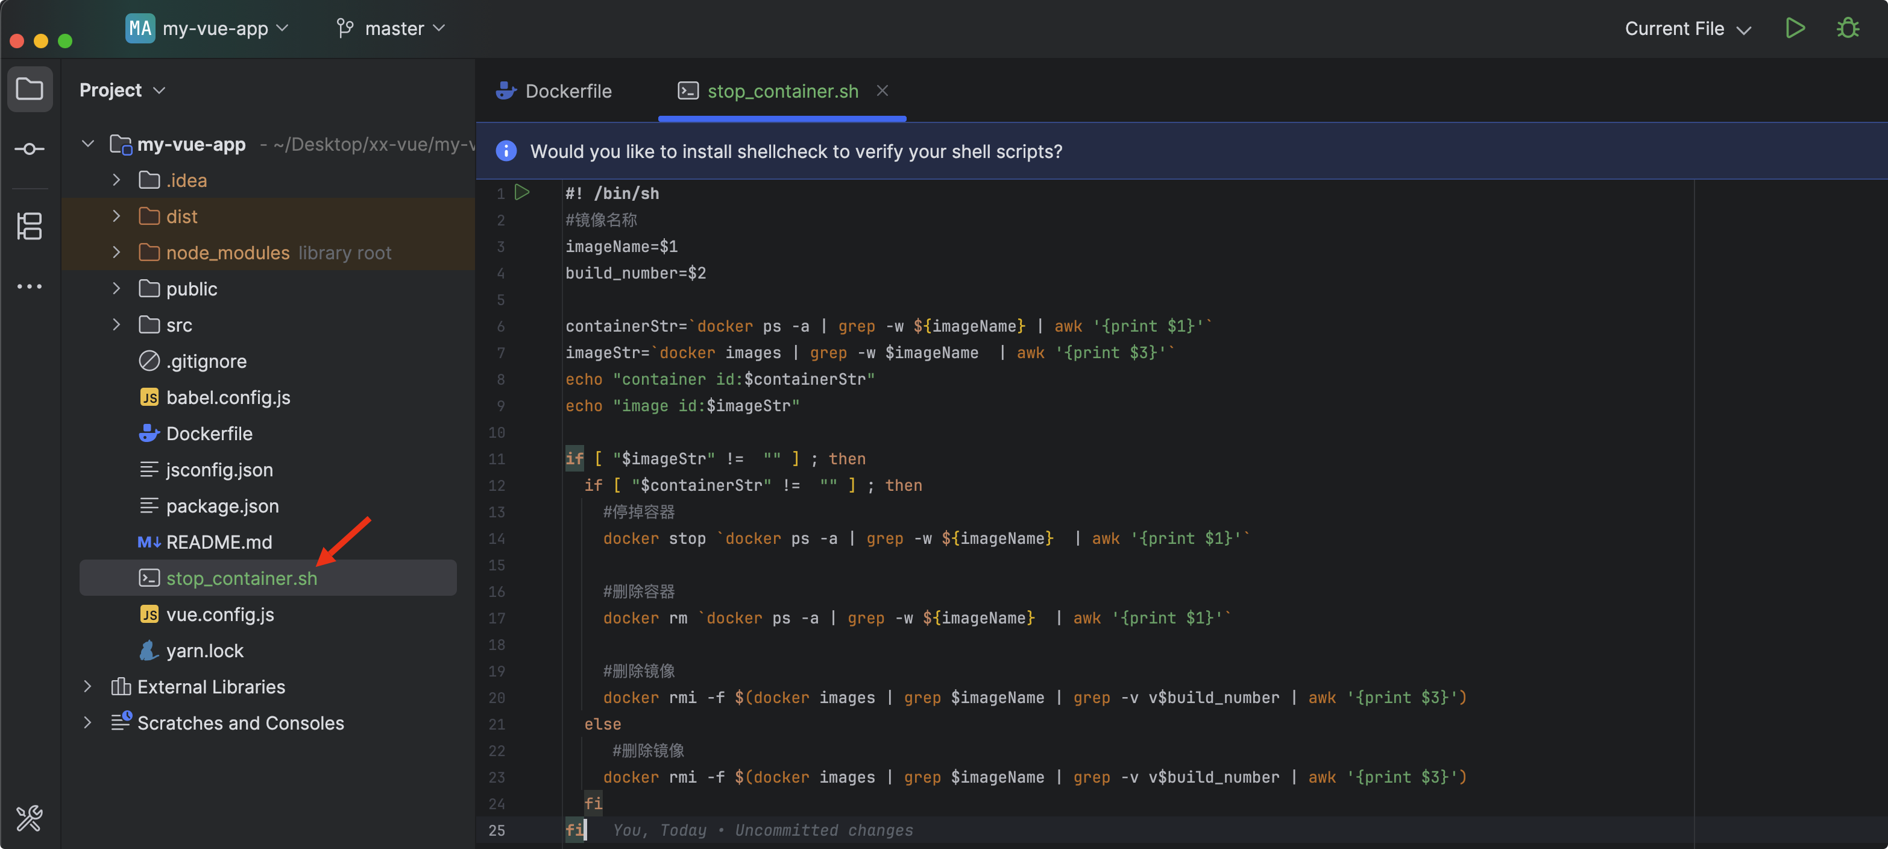Expand the src folder
The image size is (1888, 849).
pyautogui.click(x=116, y=324)
